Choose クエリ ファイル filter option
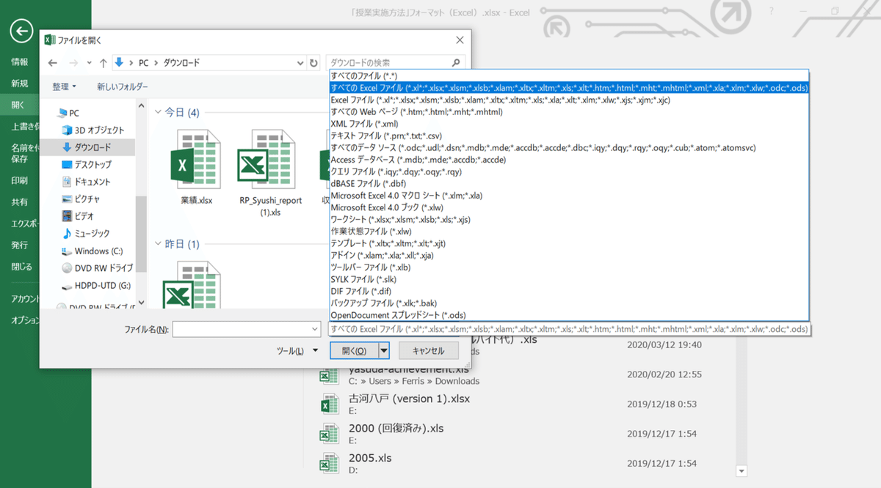Viewport: 881px width, 488px height. (x=569, y=171)
